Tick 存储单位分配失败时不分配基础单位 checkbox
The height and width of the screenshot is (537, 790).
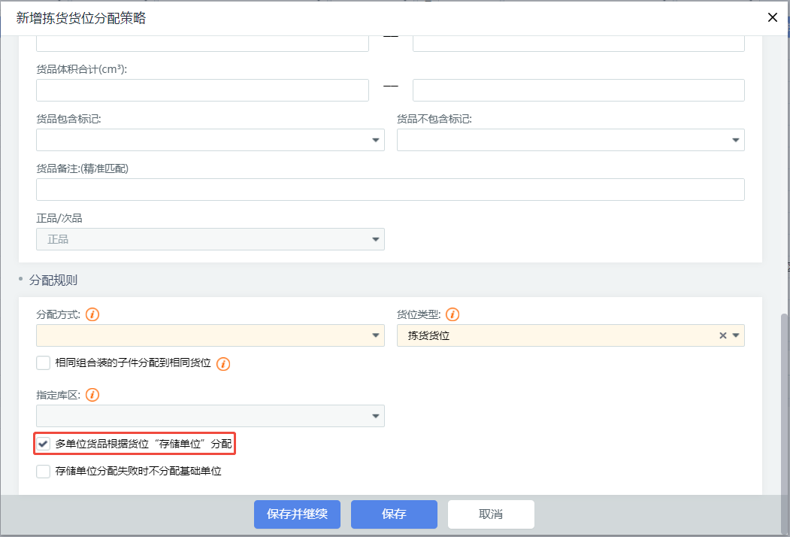[43, 472]
